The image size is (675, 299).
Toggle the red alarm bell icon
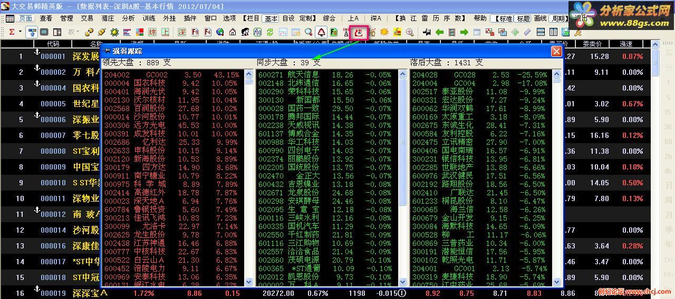[321, 32]
